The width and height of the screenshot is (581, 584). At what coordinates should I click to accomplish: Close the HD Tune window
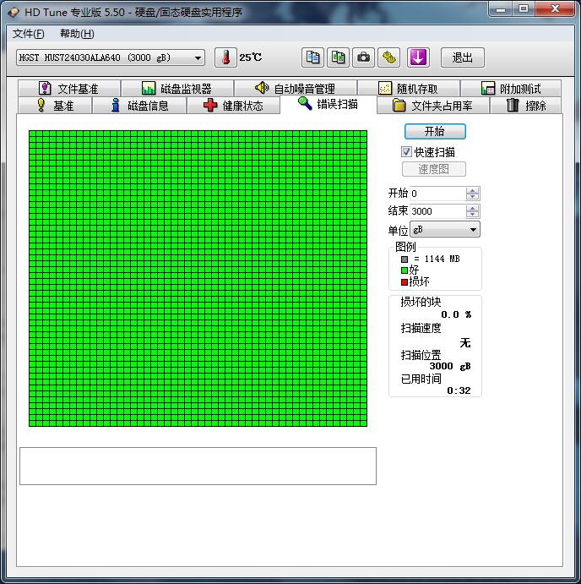click(x=555, y=9)
